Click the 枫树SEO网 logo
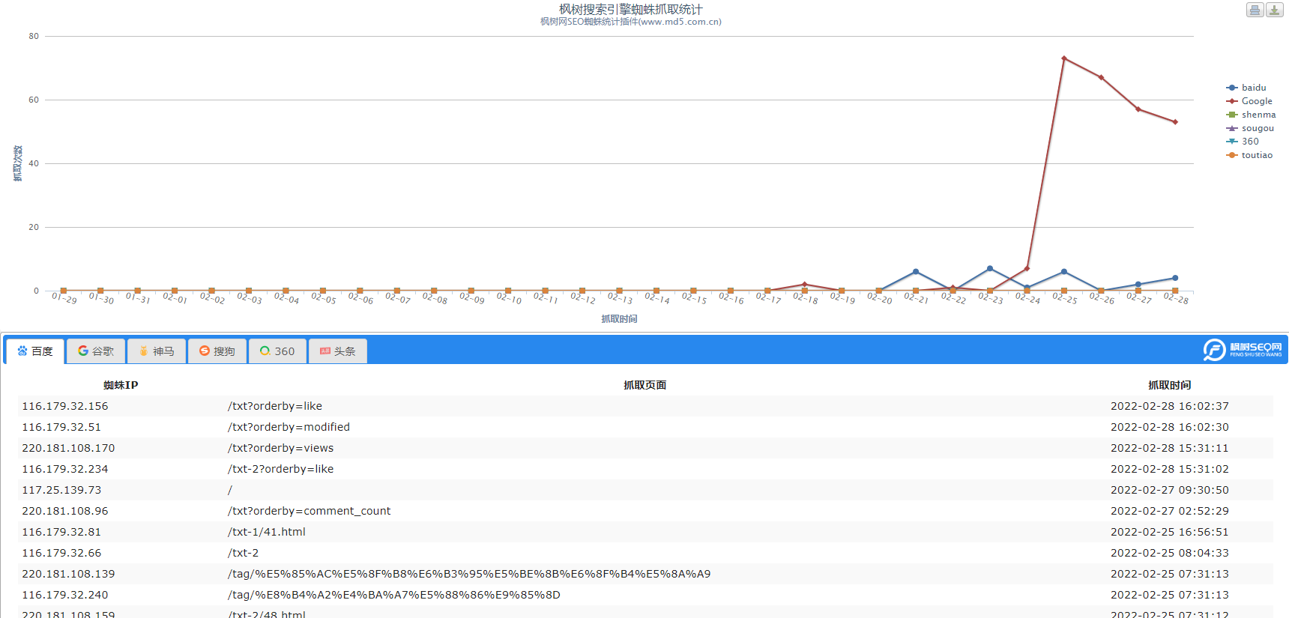The width and height of the screenshot is (1289, 618). [x=1243, y=350]
